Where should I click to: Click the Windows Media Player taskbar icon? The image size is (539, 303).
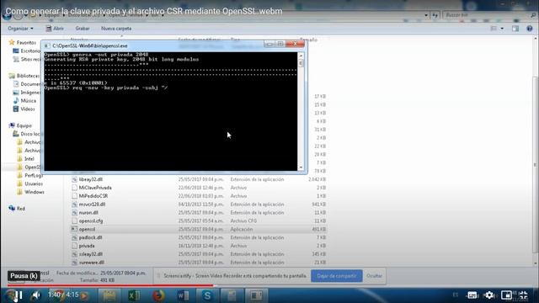pos(84,295)
